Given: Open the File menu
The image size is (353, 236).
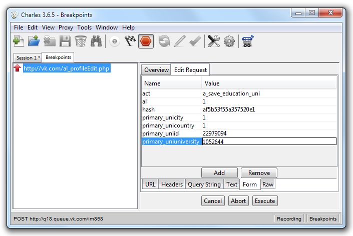Looking at the screenshot, I should tap(19, 27).
